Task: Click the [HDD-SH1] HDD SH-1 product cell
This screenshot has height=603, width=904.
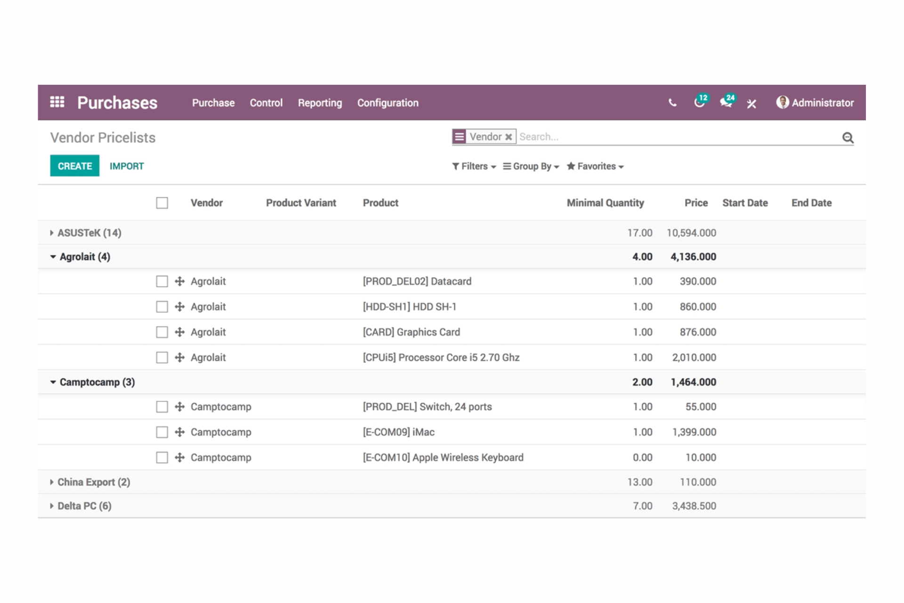Action: tap(409, 307)
